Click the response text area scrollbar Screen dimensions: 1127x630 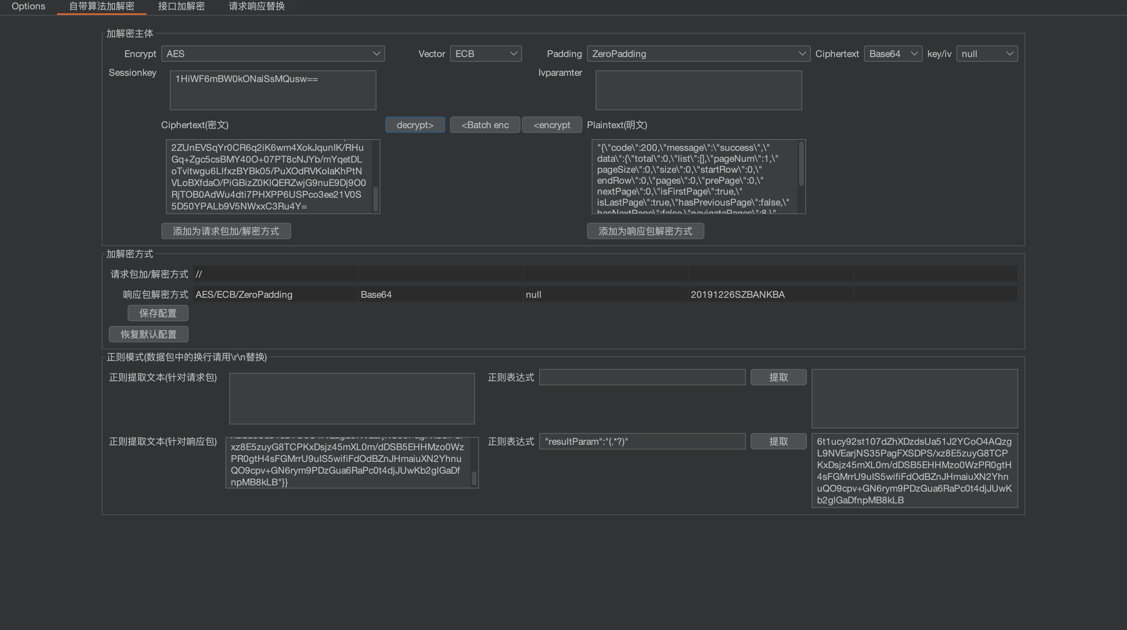point(474,478)
